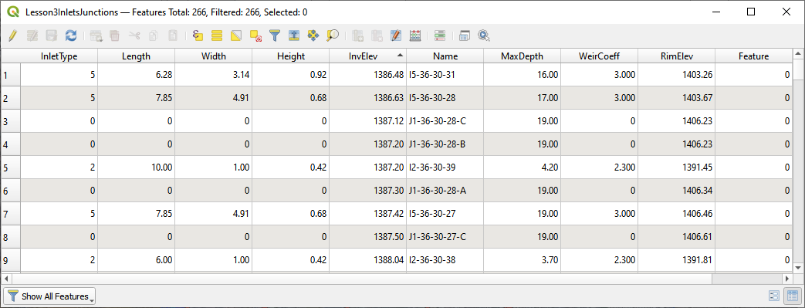Select row 9 by its row header

pos(11,260)
